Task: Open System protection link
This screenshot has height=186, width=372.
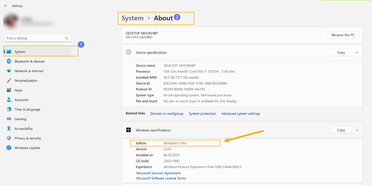Action: click(x=202, y=114)
